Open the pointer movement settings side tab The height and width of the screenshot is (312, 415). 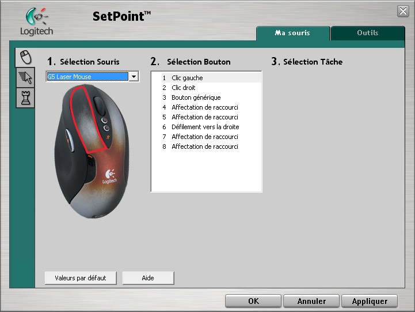25,78
